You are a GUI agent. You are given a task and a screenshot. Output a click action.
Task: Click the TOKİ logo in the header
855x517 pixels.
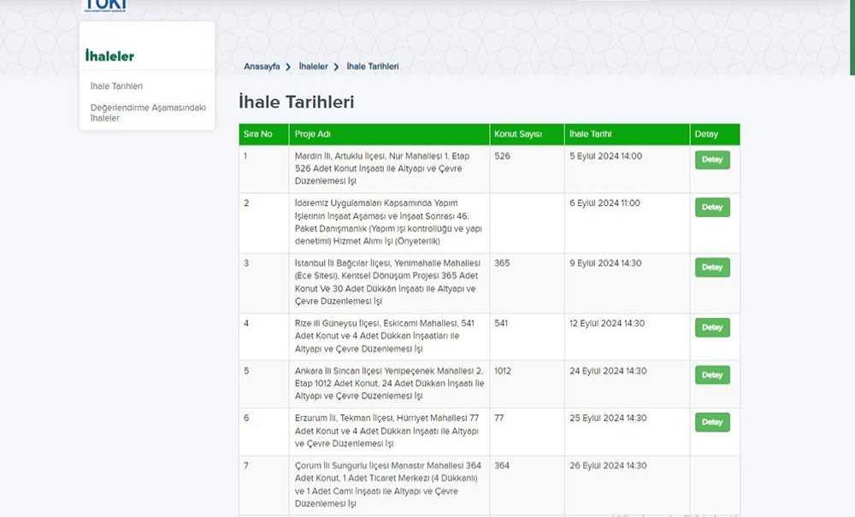point(106,7)
